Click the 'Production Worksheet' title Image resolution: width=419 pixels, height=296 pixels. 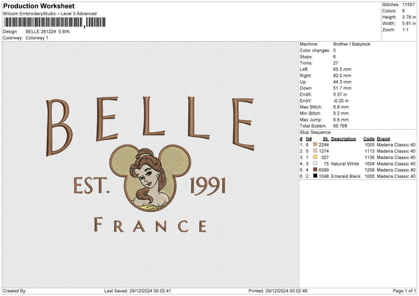click(38, 6)
